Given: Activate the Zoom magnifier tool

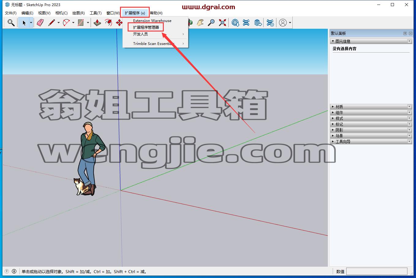Looking at the screenshot, I should pyautogui.click(x=211, y=23).
